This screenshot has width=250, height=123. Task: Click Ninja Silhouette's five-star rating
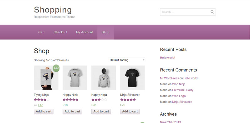coord(128,100)
